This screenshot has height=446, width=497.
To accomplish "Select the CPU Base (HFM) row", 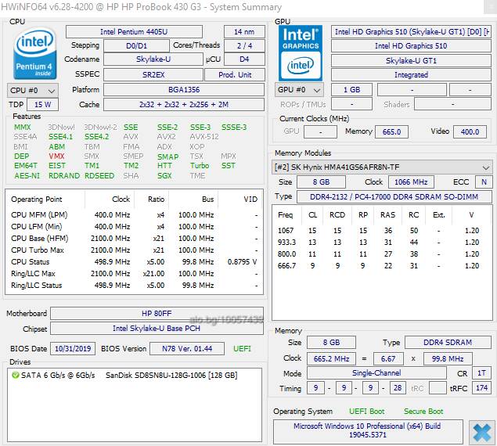I will 134,239.
